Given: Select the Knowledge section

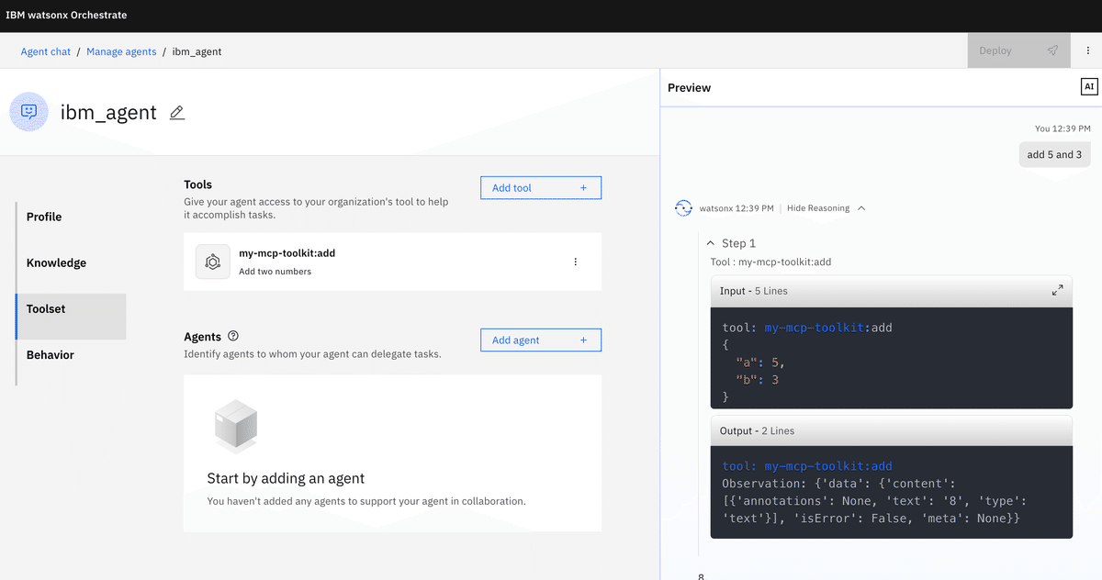Looking at the screenshot, I should pos(56,262).
